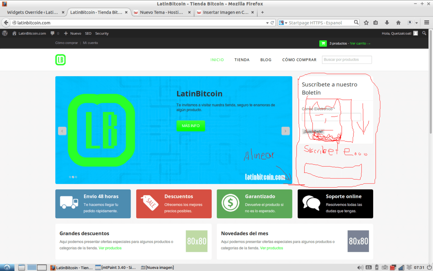Focus the Buscar por productos field
The width and height of the screenshot is (433, 271).
347,59
